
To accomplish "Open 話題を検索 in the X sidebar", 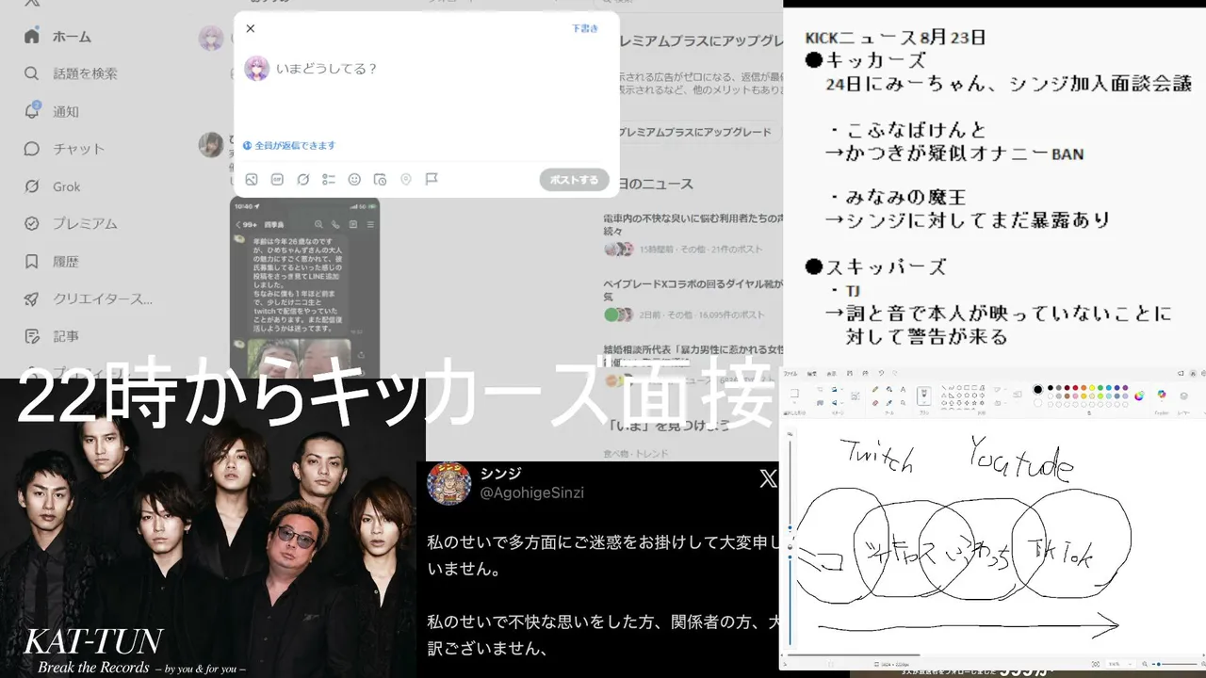I will point(72,73).
